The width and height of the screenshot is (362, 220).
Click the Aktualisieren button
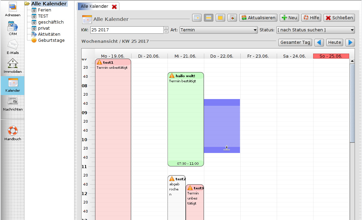pos(258,18)
